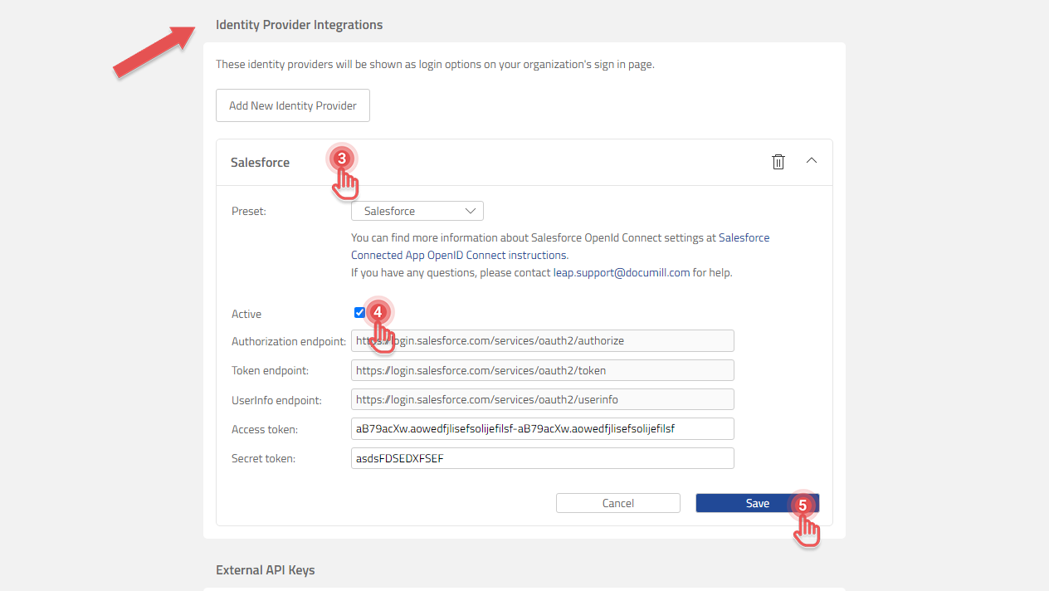Click the Identity Provider Integrations title

coord(299,24)
